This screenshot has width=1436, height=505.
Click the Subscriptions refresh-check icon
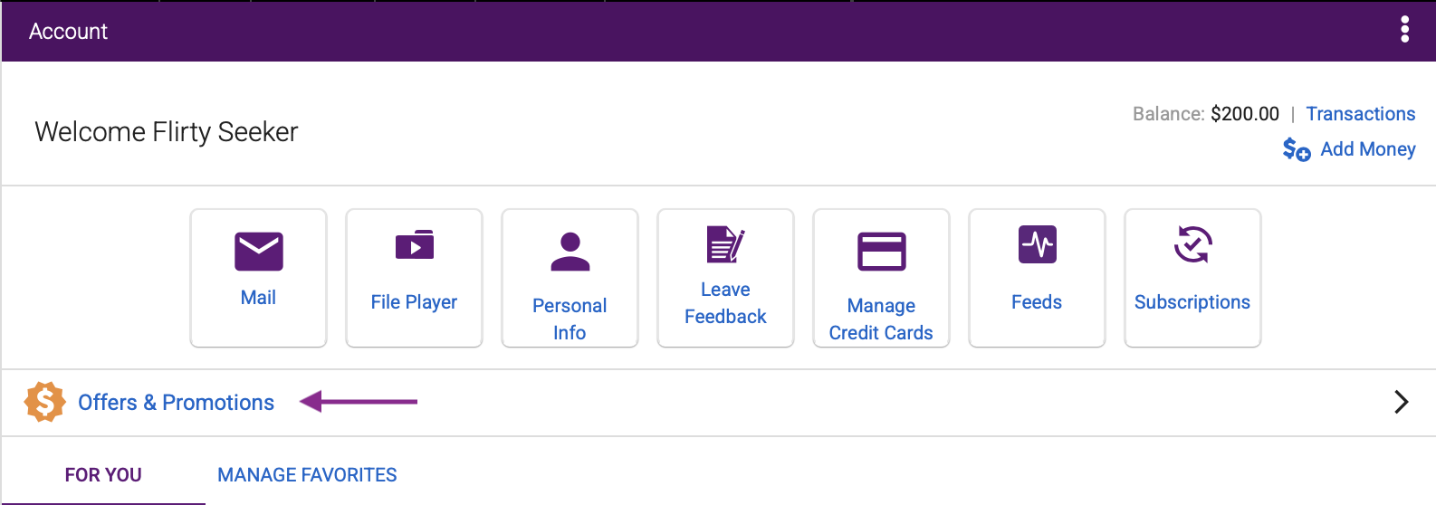coord(1193,244)
